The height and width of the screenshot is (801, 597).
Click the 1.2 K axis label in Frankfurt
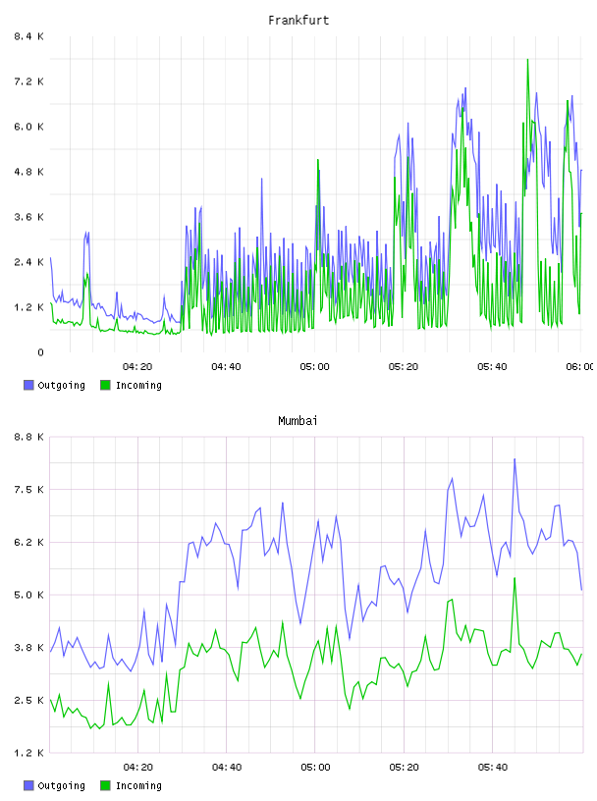pyautogui.click(x=28, y=307)
